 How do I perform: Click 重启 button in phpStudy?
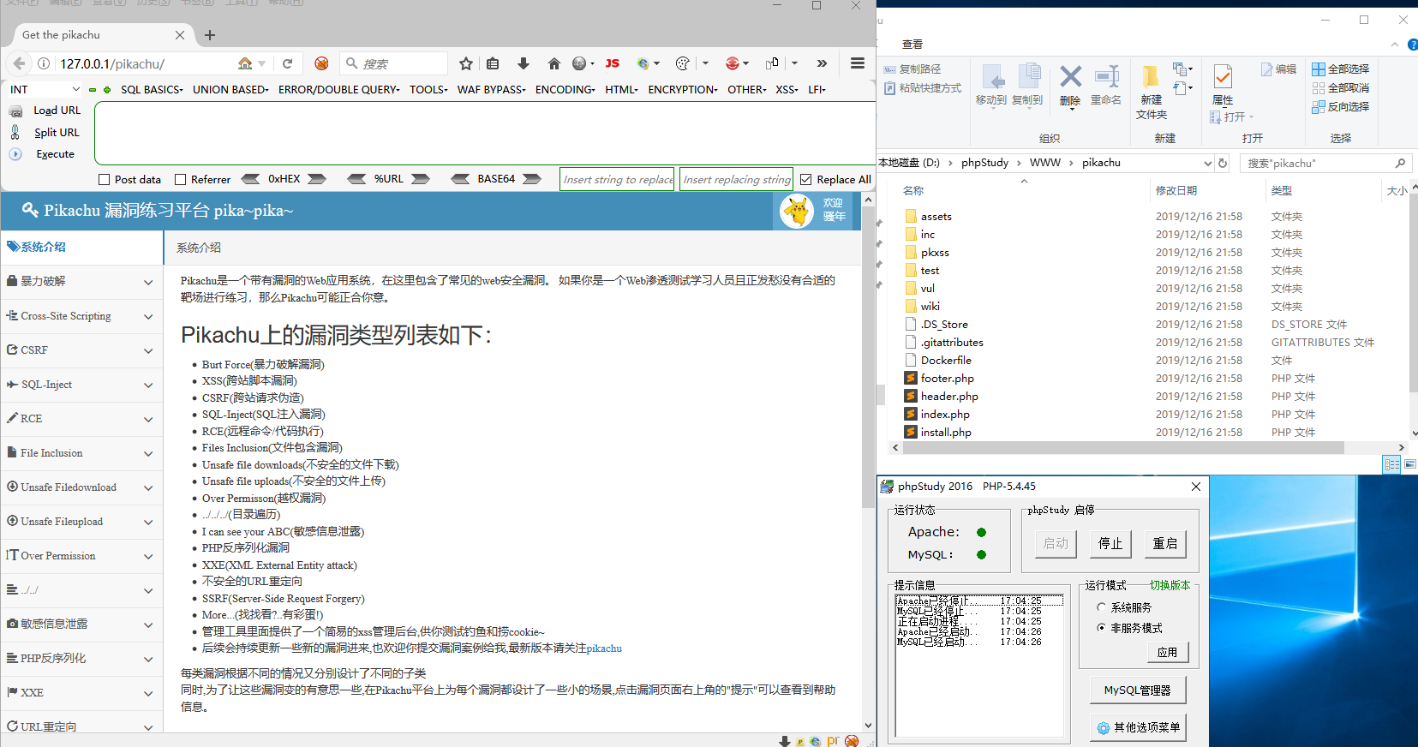1165,543
